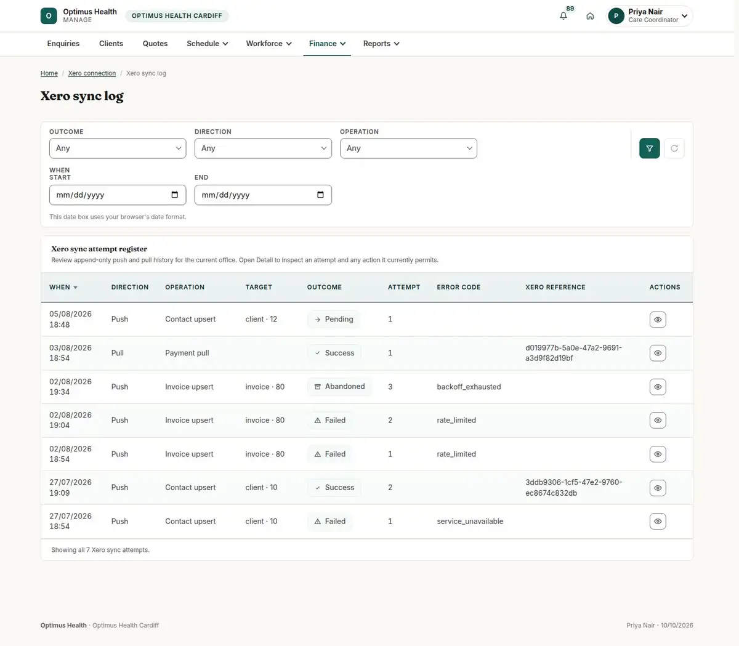Open the Start date calendar picker icon
The height and width of the screenshot is (646, 739).
pos(175,195)
